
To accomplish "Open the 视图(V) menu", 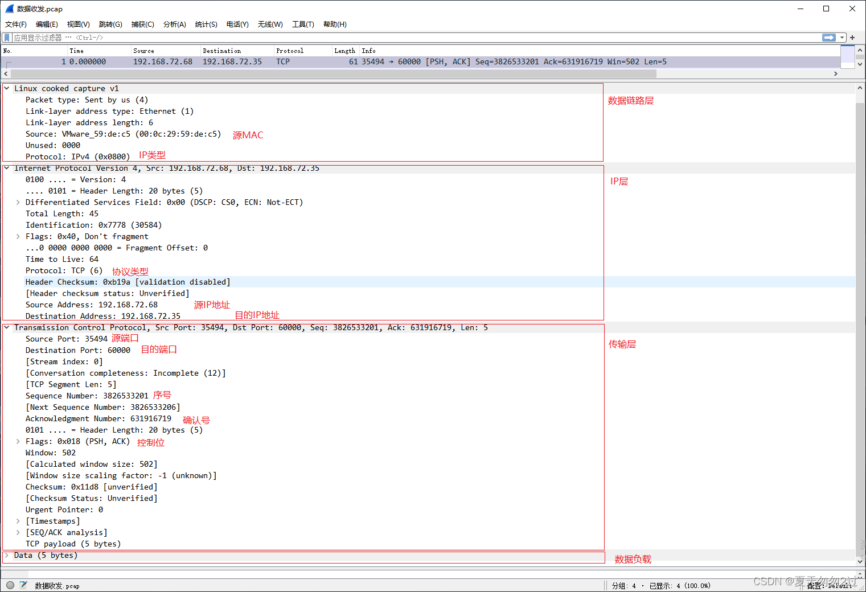I will (x=78, y=24).
